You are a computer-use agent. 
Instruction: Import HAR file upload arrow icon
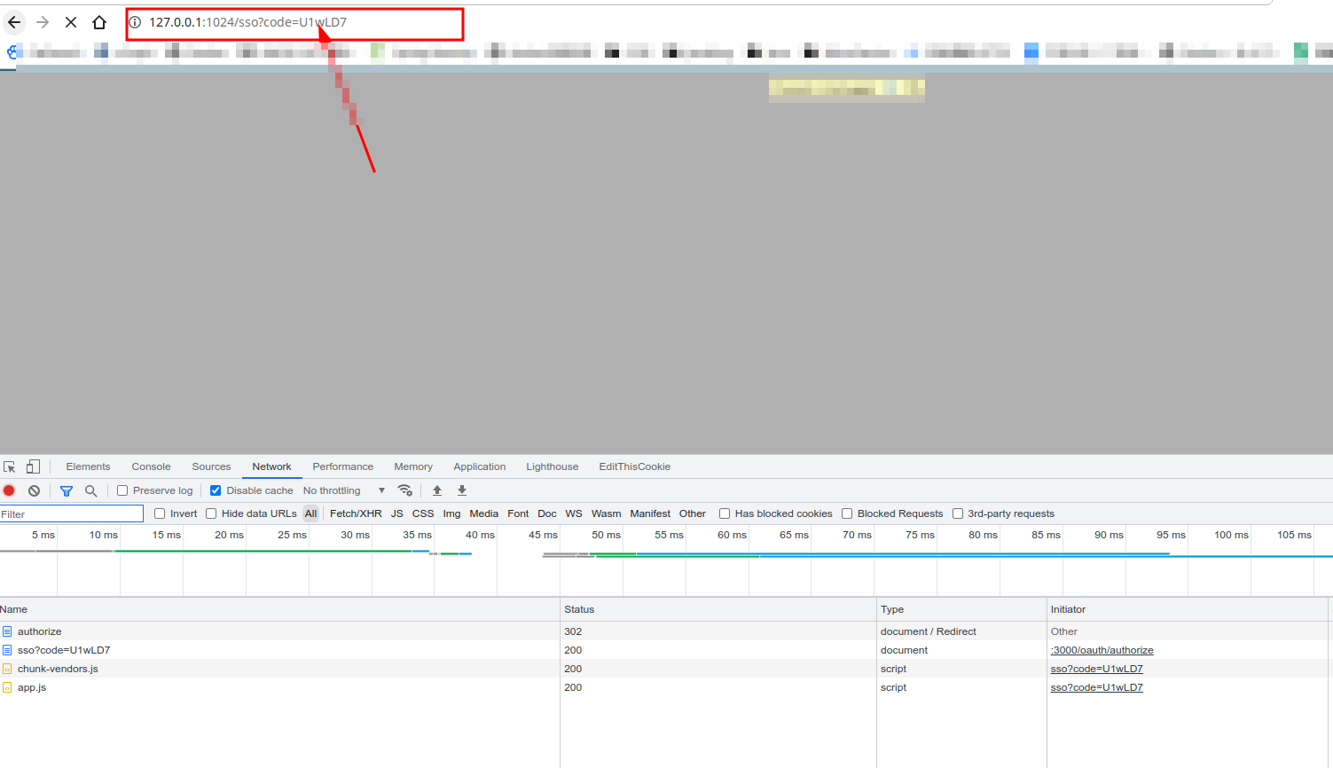437,490
